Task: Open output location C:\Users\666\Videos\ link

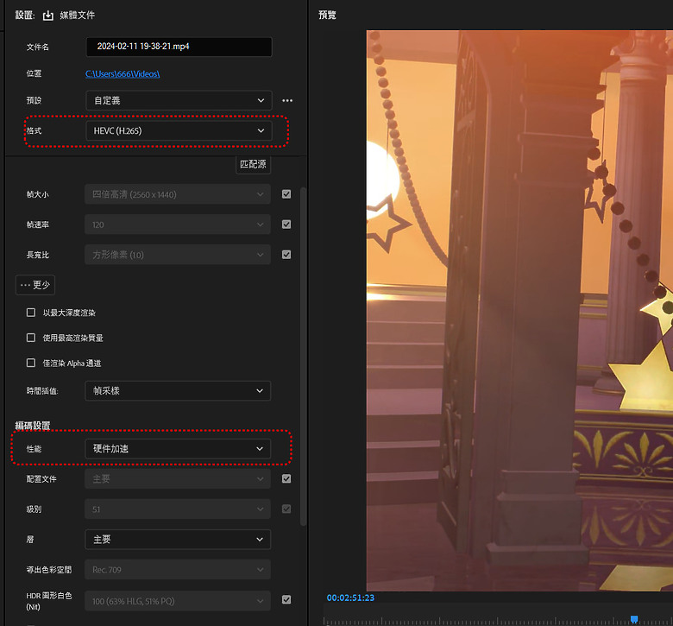Action: pos(123,74)
